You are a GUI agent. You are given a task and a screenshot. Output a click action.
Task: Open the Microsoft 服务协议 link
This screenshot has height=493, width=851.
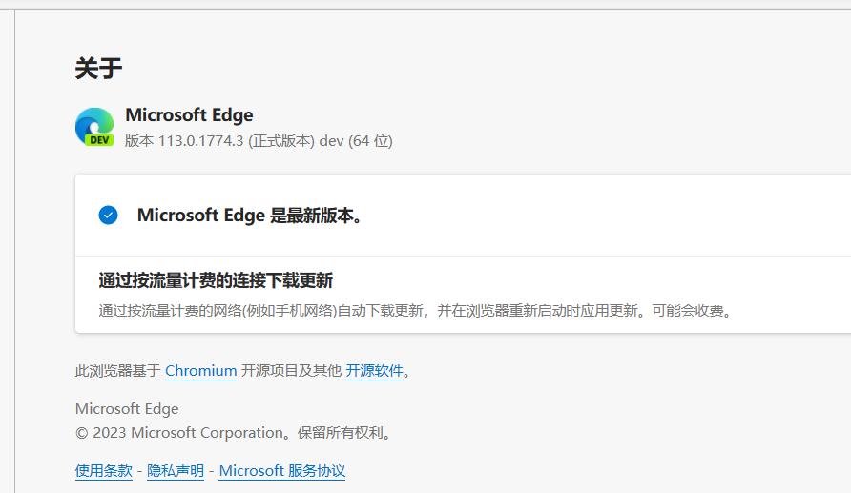(x=282, y=471)
